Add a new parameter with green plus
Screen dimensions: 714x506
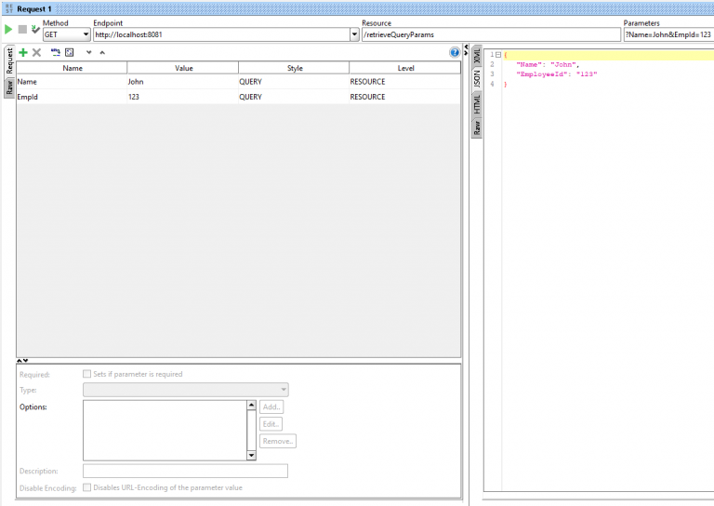[x=23, y=52]
